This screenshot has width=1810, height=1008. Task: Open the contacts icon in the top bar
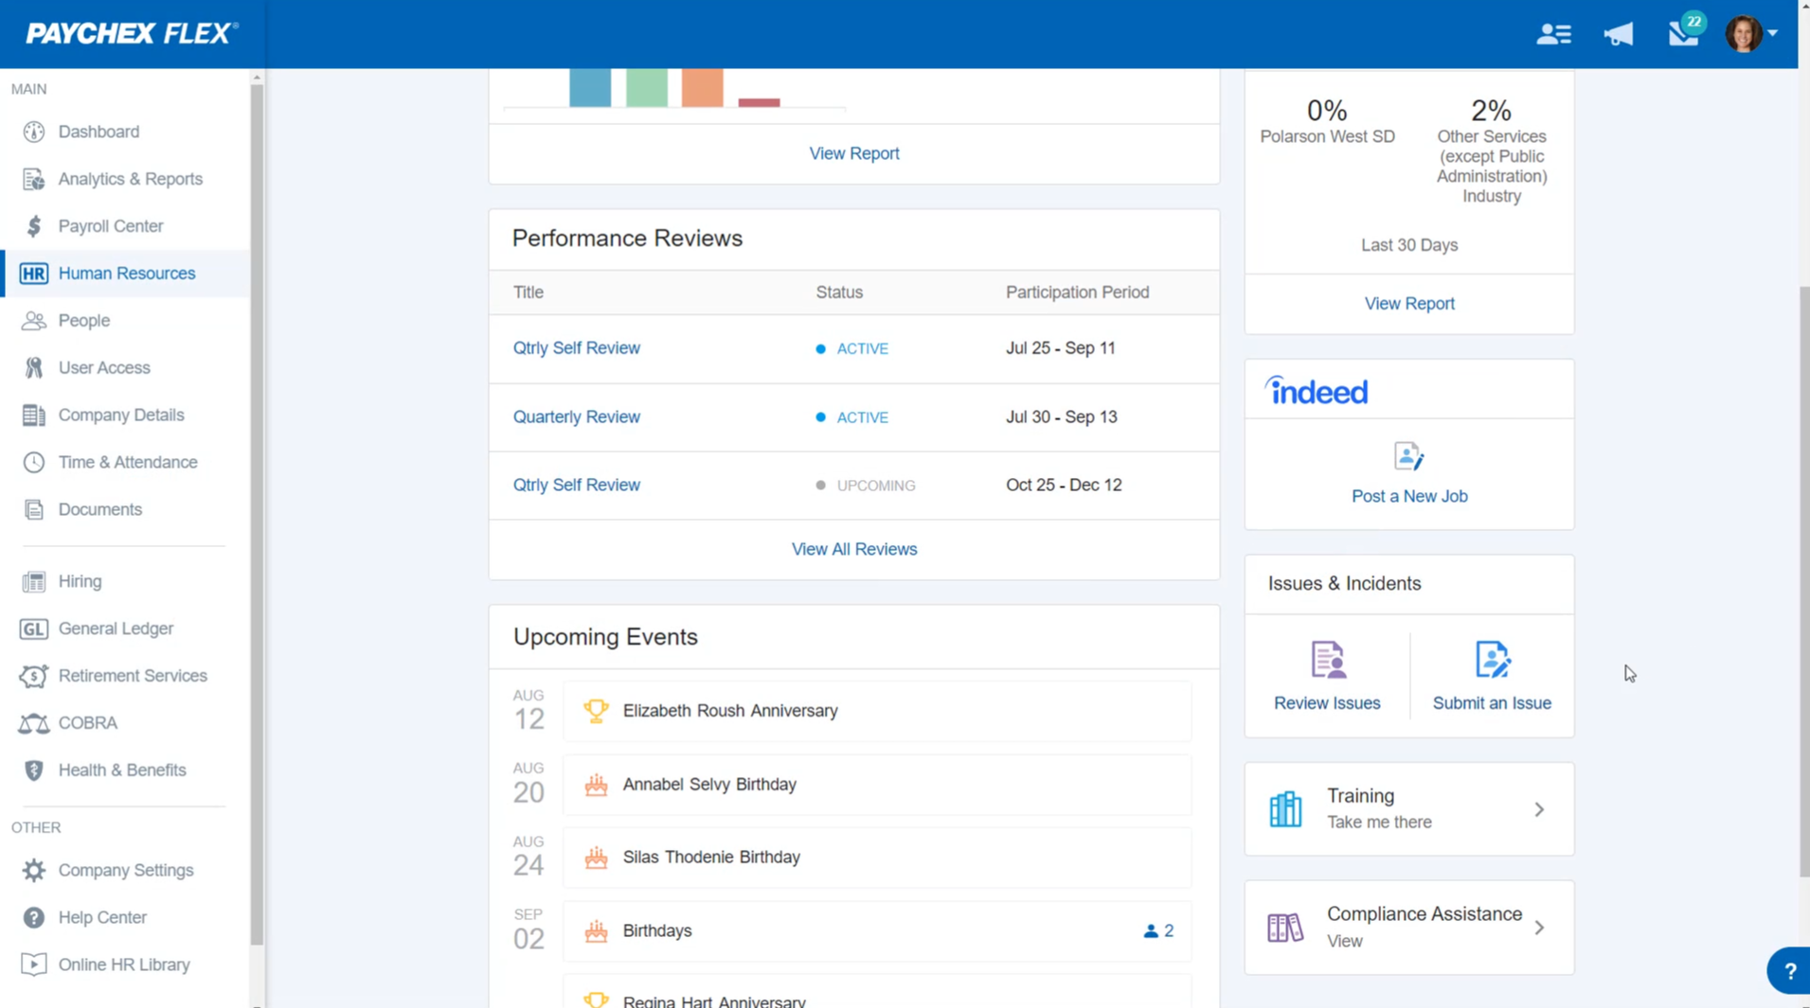(x=1553, y=34)
